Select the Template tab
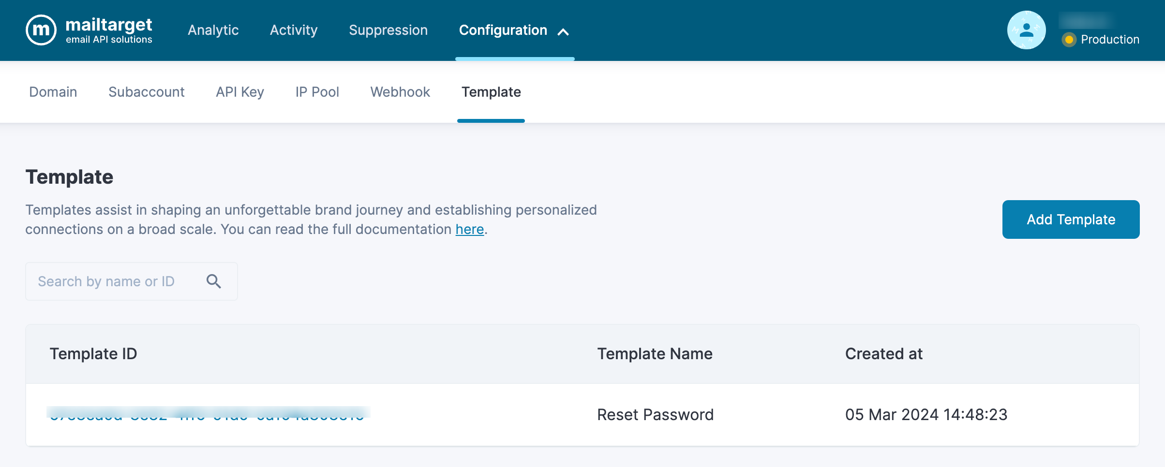 [x=491, y=92]
